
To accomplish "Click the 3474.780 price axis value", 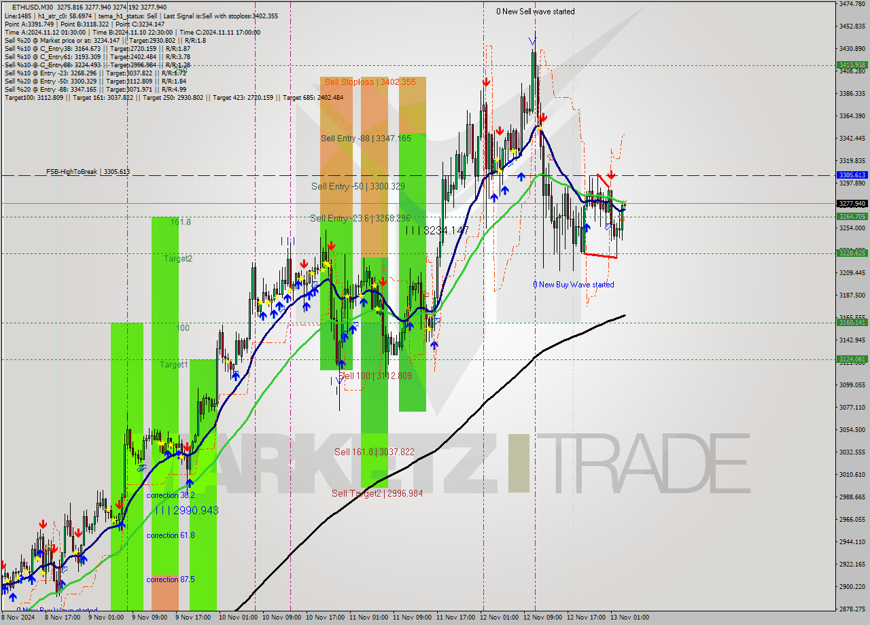I will coord(852,4).
